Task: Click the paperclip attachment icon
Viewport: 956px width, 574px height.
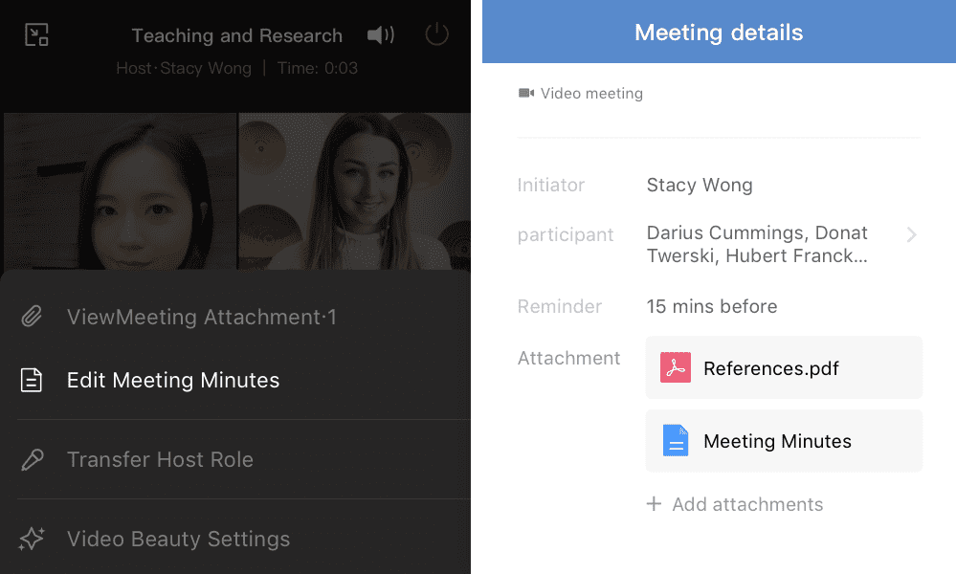Action: [x=32, y=317]
